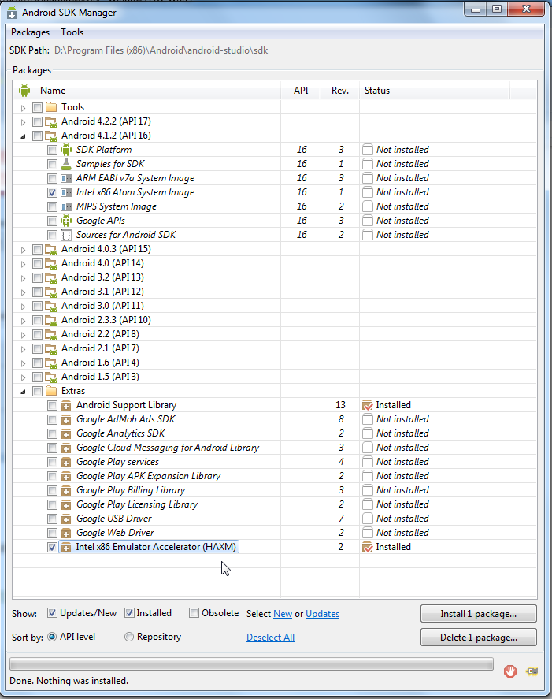The image size is (552, 699).
Task: Uncheck Intel x86 Emulator Accelerator (HAXM) checkbox
Action: pos(52,547)
